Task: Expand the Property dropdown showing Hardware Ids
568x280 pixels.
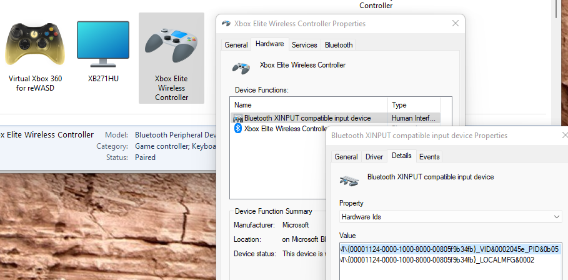Action: (x=451, y=217)
